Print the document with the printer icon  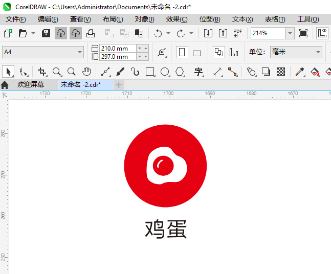click(x=91, y=33)
